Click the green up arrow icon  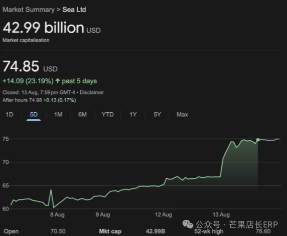pyautogui.click(x=58, y=81)
